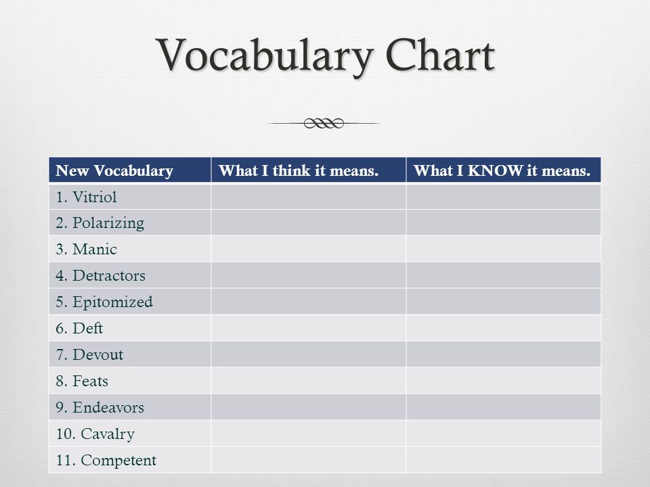This screenshot has width=650, height=487.
Task: Click the '1. Vitriol' cell
Action: coord(130,197)
